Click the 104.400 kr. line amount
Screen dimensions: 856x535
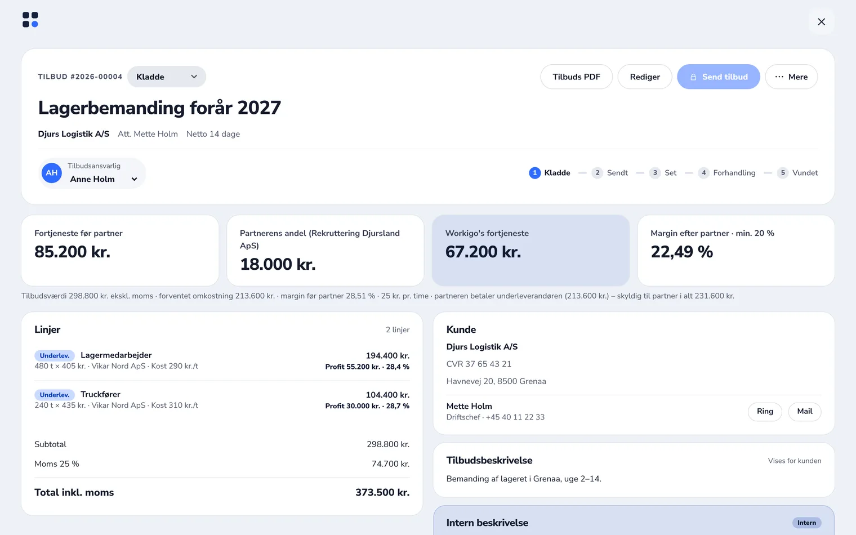pyautogui.click(x=387, y=395)
